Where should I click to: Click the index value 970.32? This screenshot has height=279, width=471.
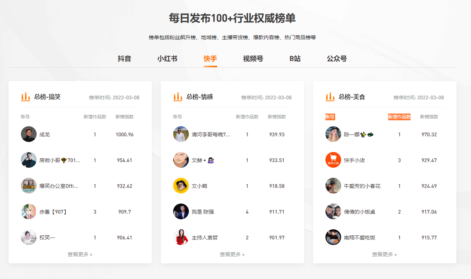429,134
